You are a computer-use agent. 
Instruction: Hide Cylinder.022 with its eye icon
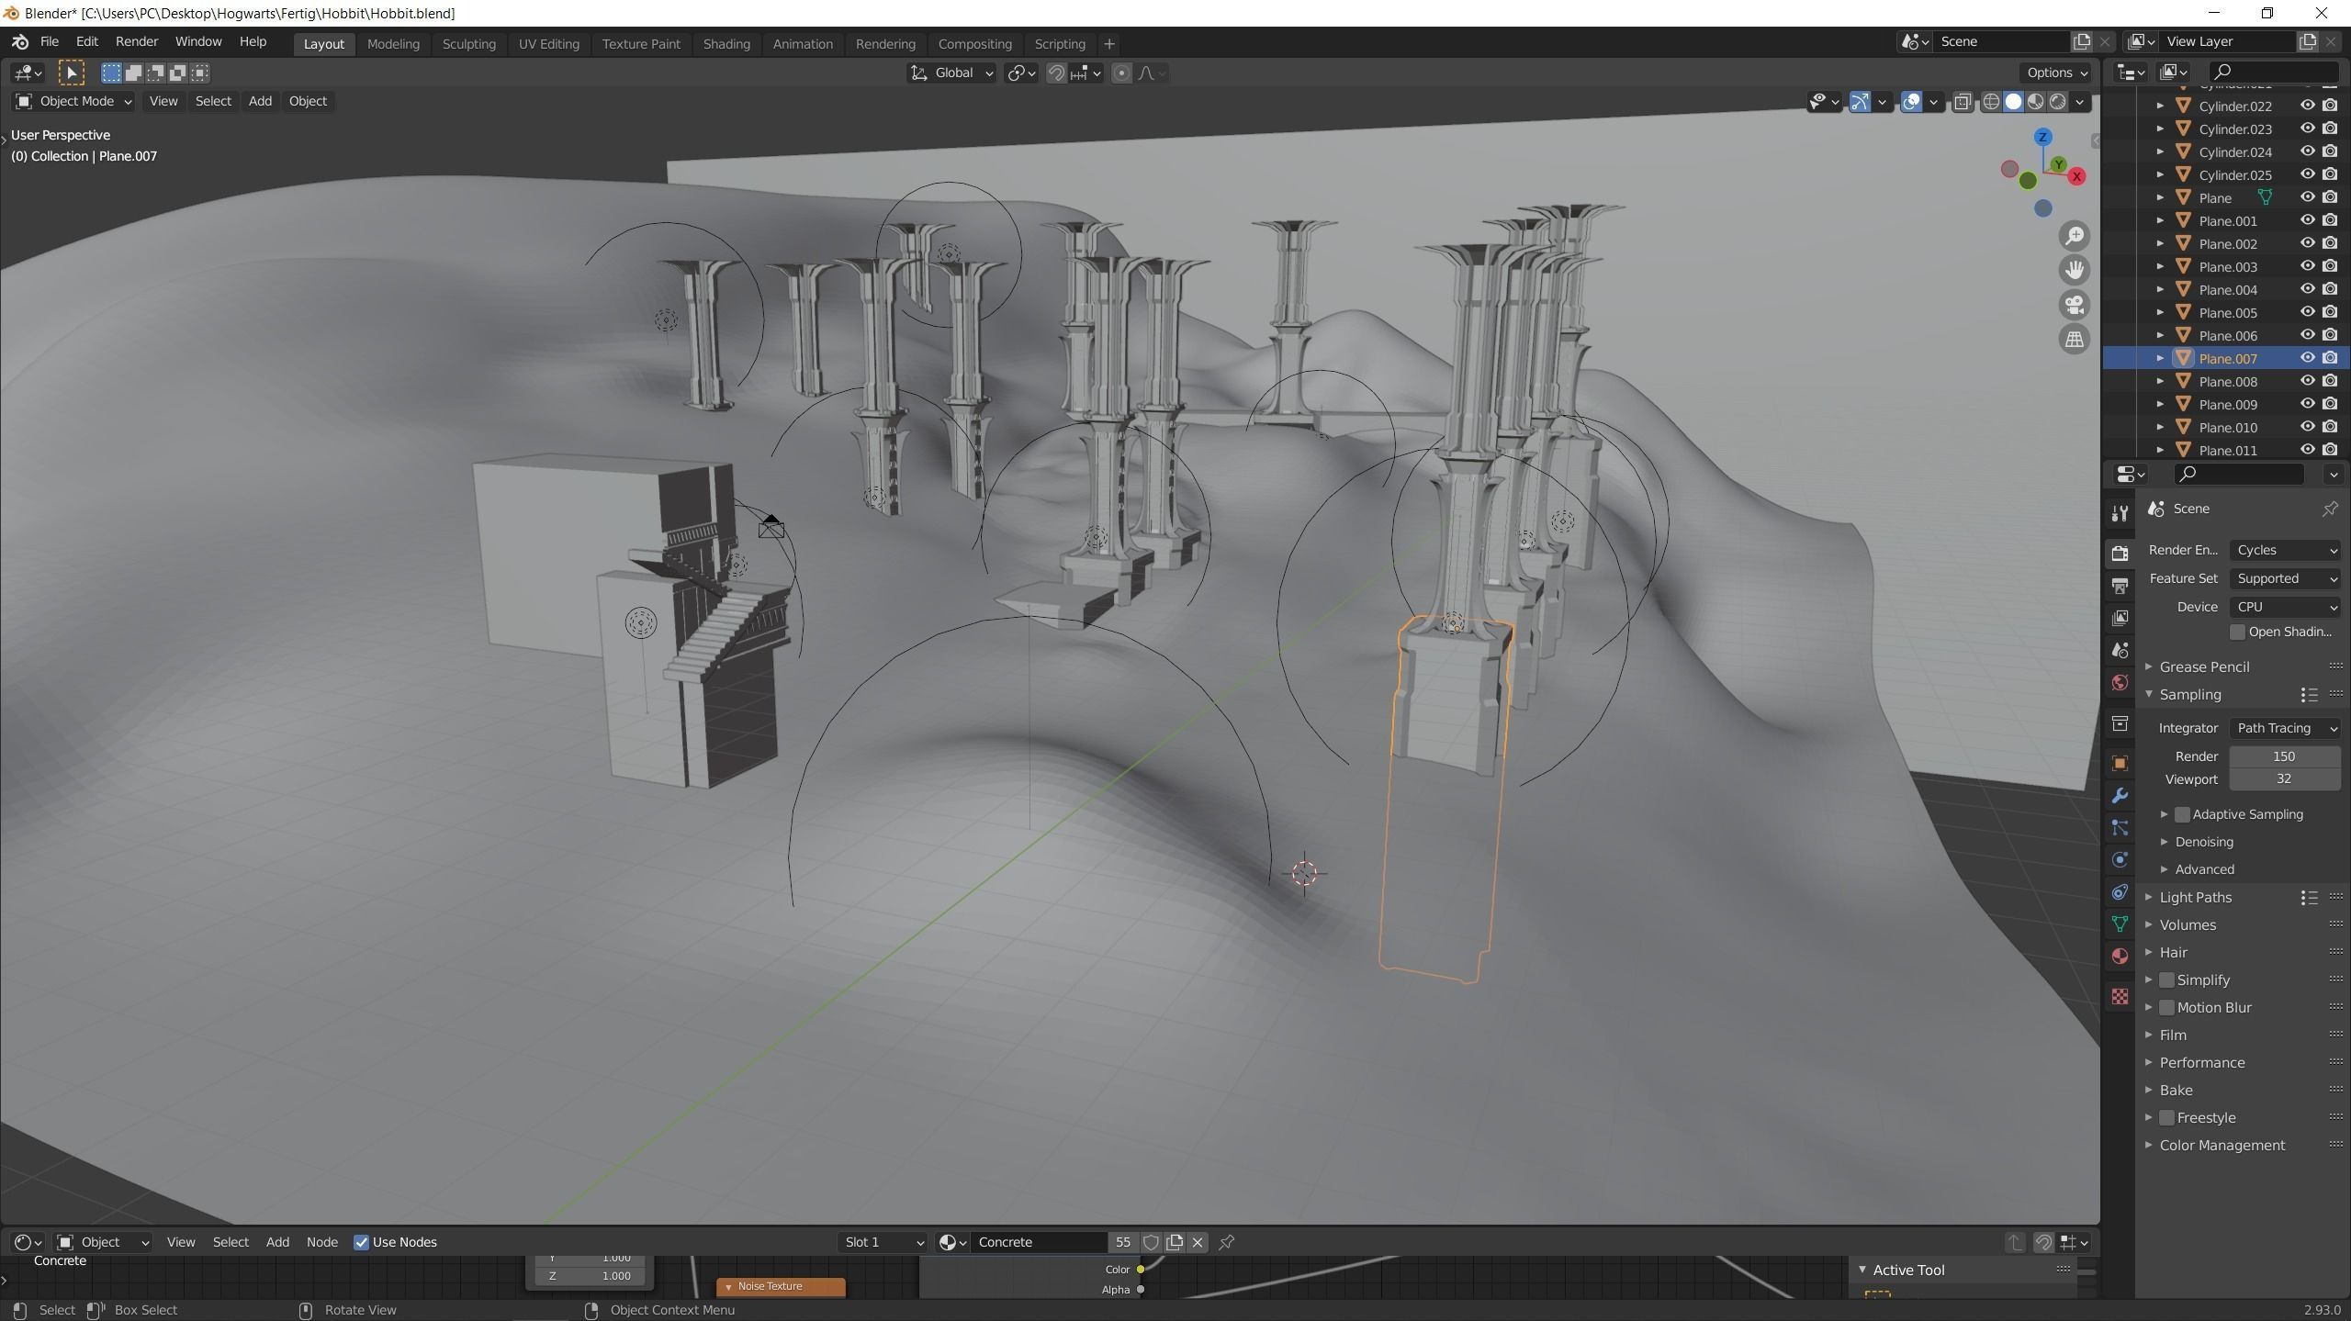pyautogui.click(x=2307, y=106)
